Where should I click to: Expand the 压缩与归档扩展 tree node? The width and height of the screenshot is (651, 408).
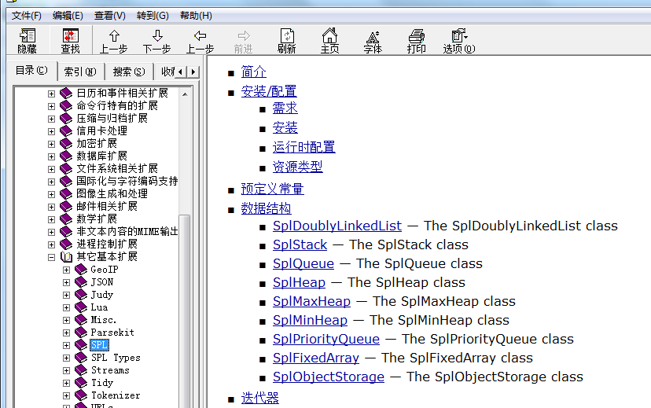tap(51, 119)
